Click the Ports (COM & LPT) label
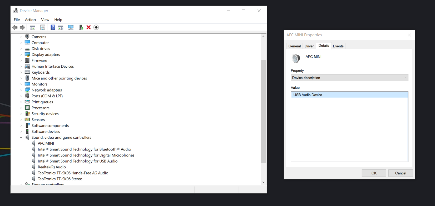Image resolution: width=435 pixels, height=206 pixels. [47, 96]
